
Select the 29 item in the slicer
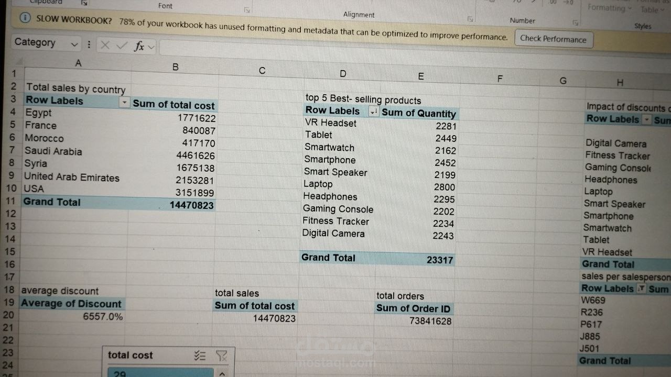[x=161, y=373]
